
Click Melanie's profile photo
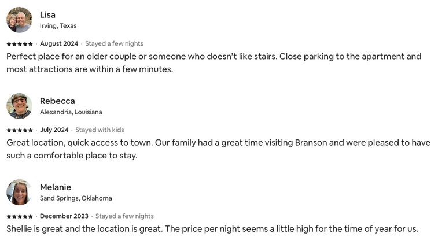tap(19, 192)
